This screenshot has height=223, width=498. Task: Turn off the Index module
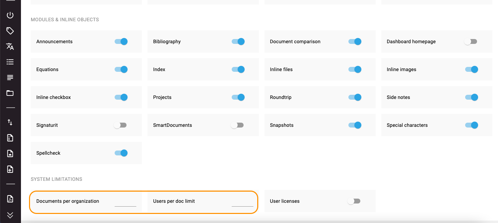238,69
